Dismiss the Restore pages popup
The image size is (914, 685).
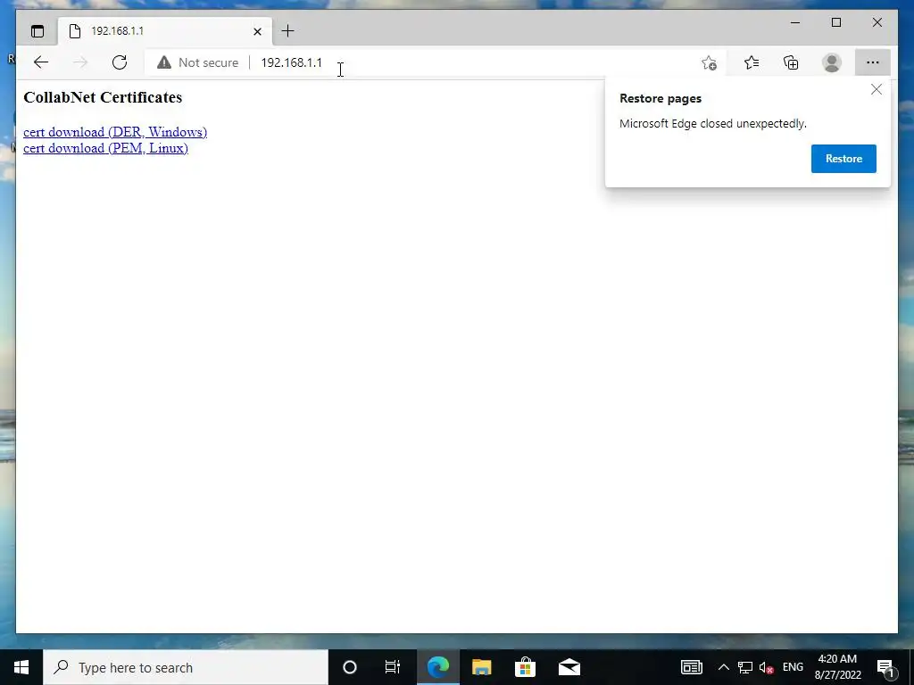tap(877, 89)
